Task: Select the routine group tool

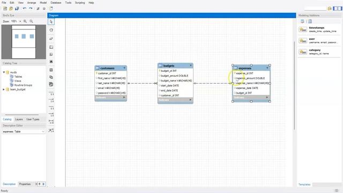Action: [51, 85]
